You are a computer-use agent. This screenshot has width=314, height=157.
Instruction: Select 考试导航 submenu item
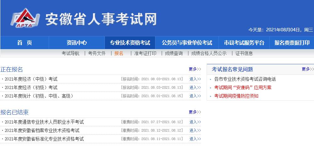(x=70, y=54)
